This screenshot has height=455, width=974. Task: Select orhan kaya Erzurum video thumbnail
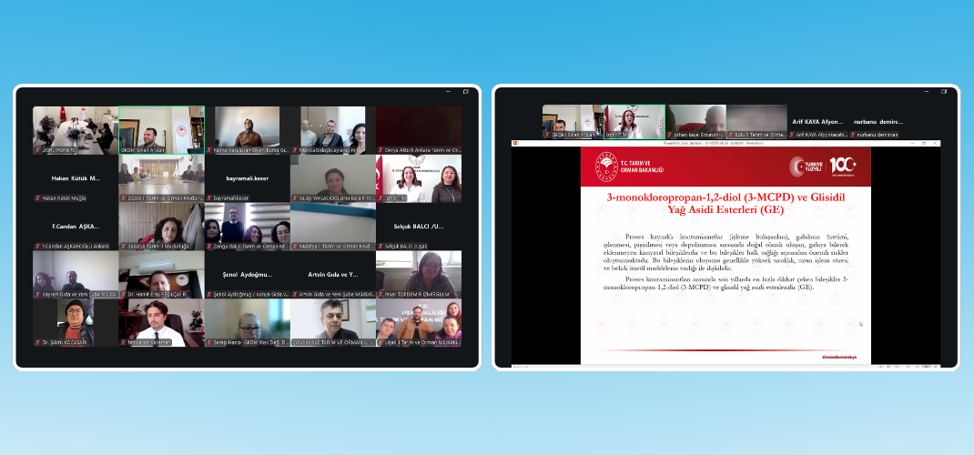coord(695,120)
